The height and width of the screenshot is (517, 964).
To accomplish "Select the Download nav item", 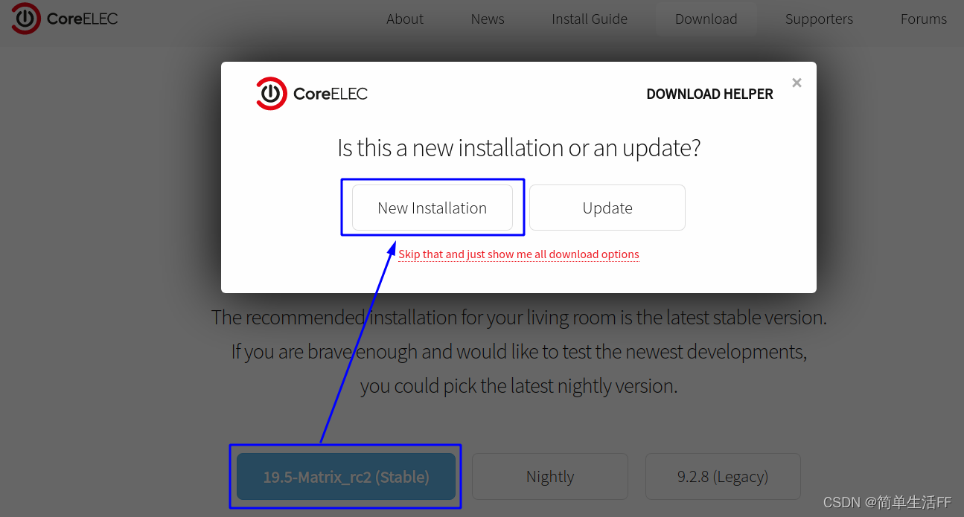I will tap(706, 19).
